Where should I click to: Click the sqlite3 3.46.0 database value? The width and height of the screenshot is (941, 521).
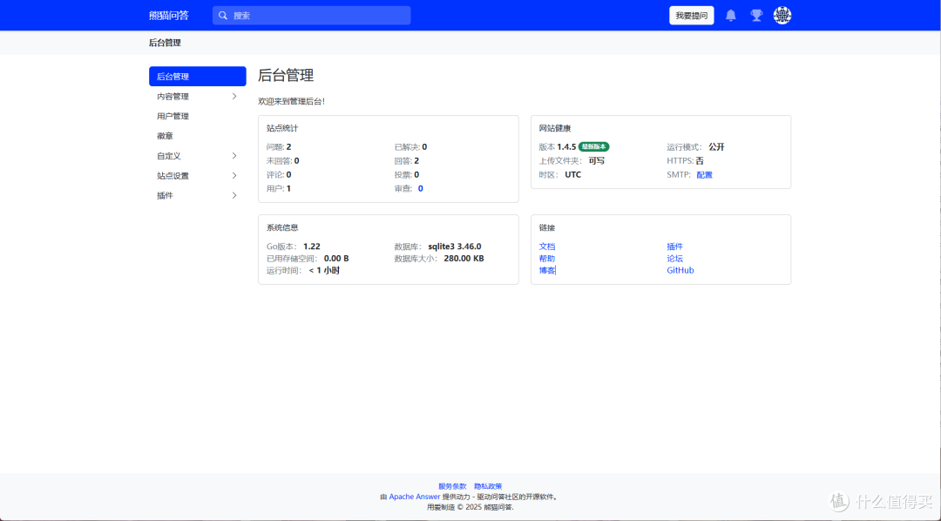point(454,247)
